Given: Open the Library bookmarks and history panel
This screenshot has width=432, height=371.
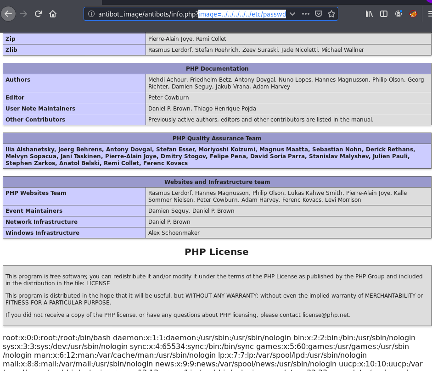Looking at the screenshot, I should coord(369,14).
